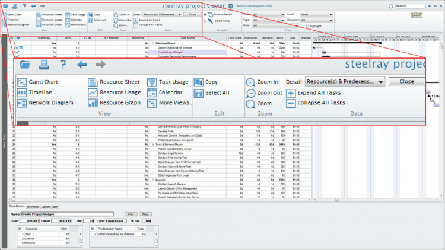Click the round icon beside Website Development.mpp
Screen dimensions: 445x250
[231, 6]
